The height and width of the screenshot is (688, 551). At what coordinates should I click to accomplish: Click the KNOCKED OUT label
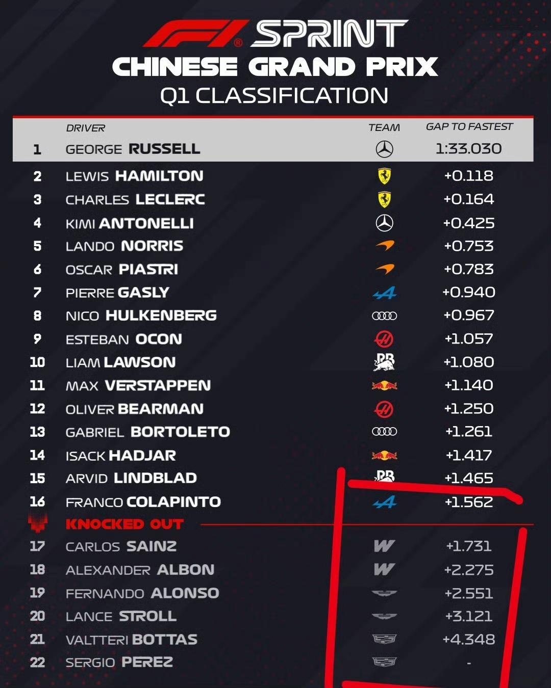(x=124, y=524)
